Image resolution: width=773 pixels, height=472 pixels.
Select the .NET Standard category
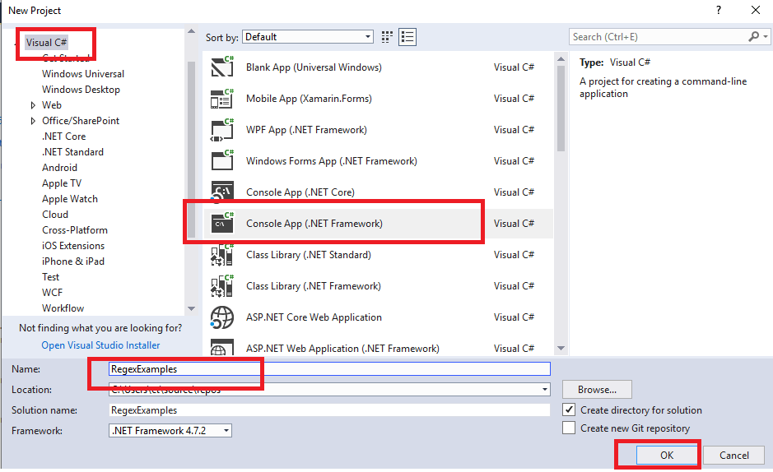click(72, 152)
